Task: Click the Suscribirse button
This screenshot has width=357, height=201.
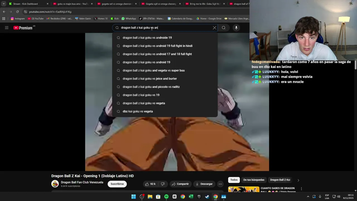Action: click(117, 184)
